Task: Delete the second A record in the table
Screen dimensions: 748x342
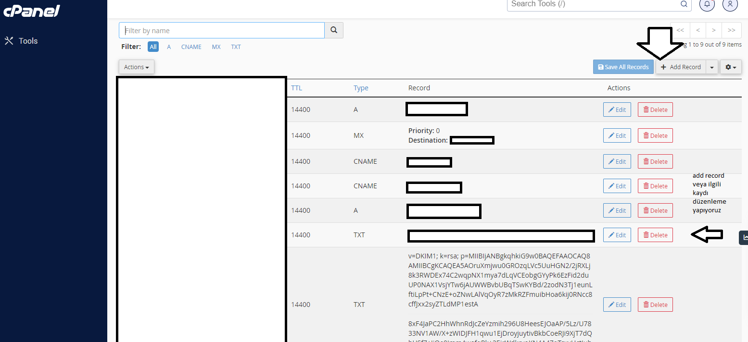Action: coord(655,210)
